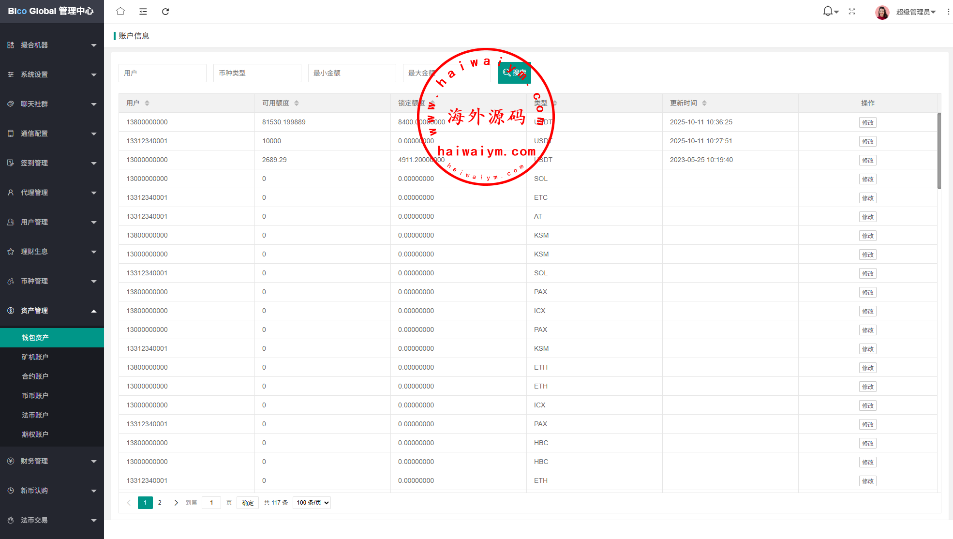Enter fullscreen via expand icon

click(x=852, y=11)
